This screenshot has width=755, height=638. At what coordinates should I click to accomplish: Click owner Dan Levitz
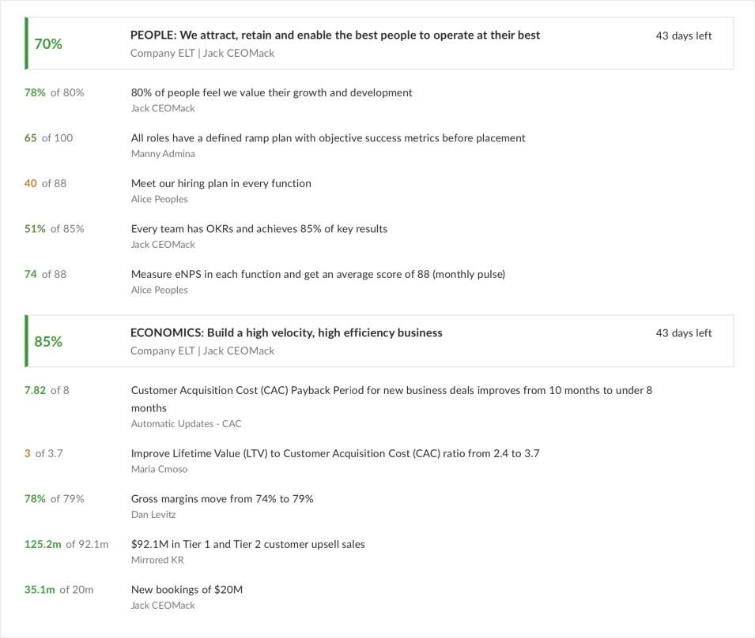[x=153, y=515]
